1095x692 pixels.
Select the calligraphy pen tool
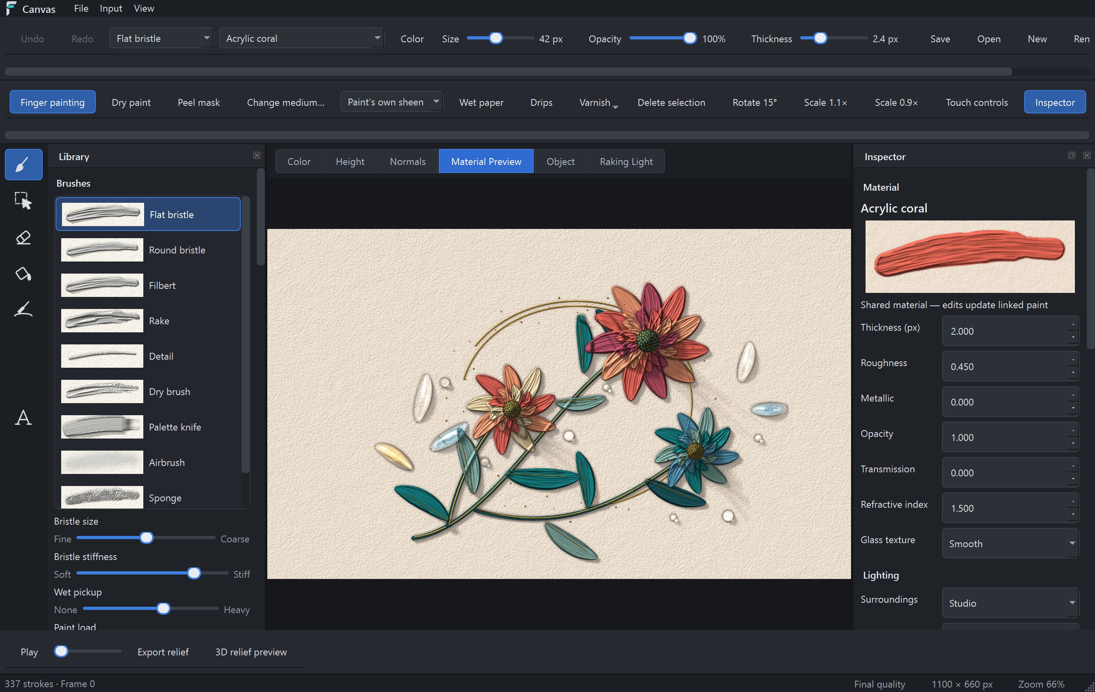point(23,309)
